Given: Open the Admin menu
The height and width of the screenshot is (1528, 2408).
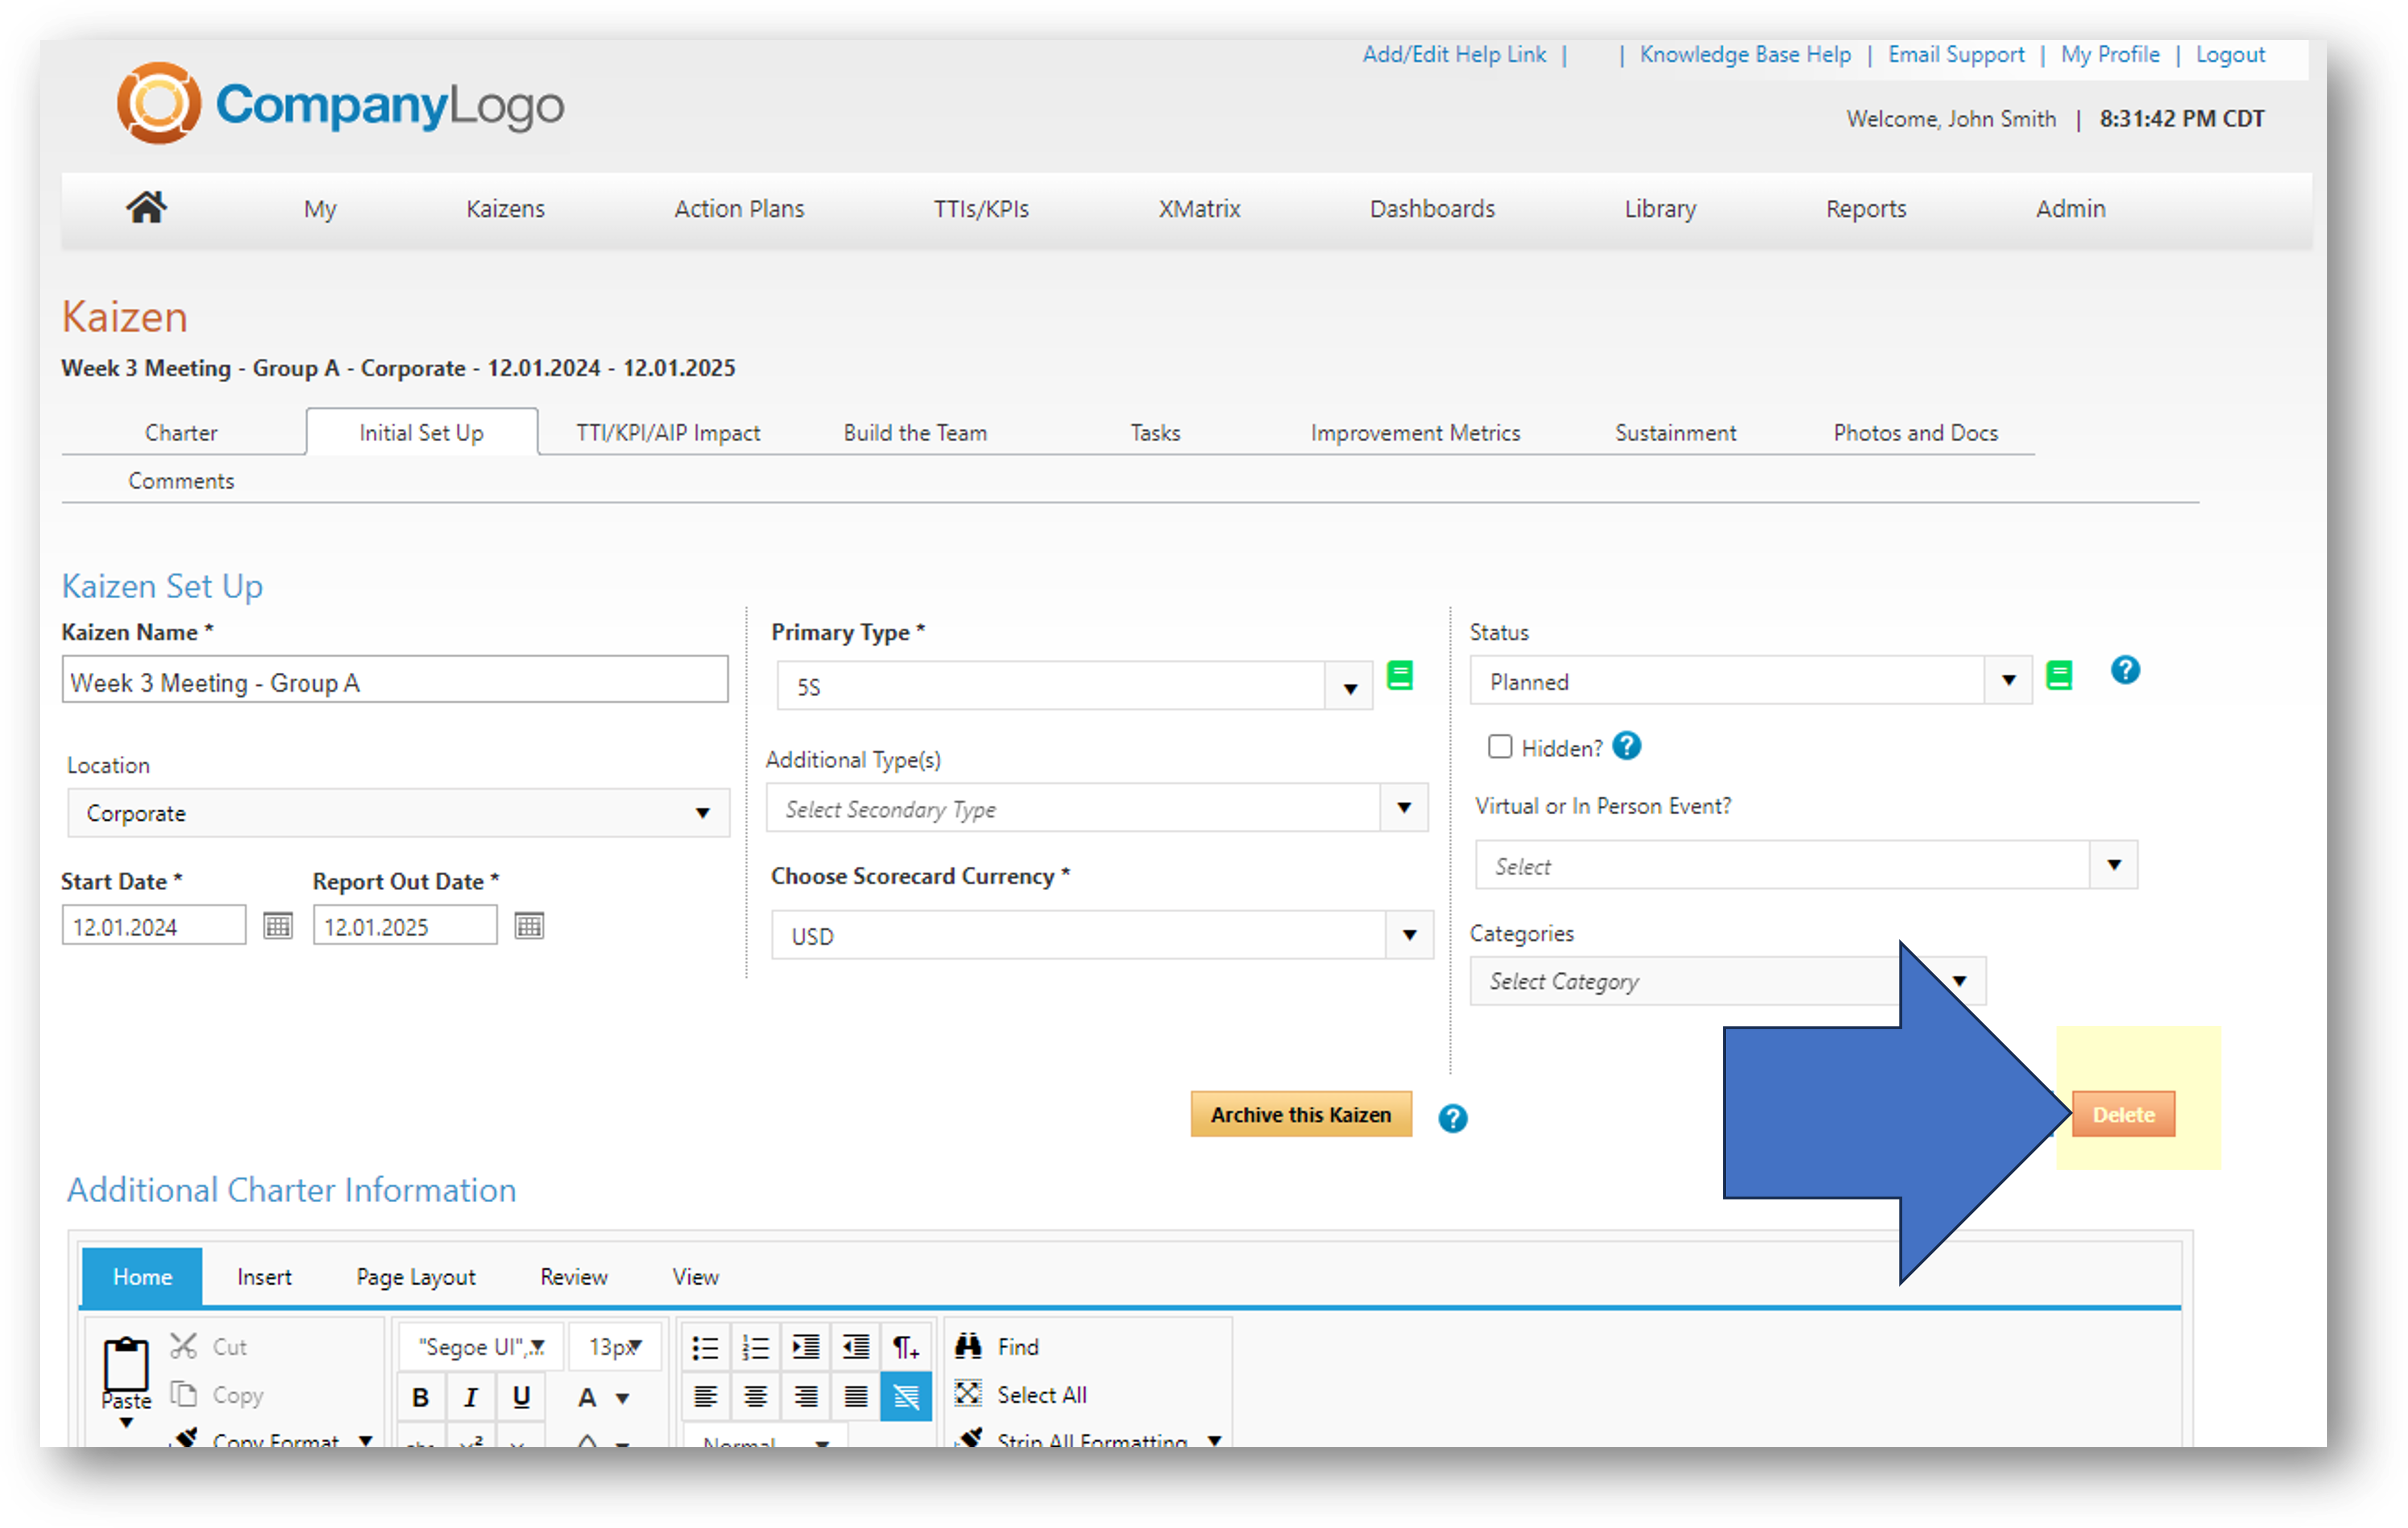Looking at the screenshot, I should 2070,208.
